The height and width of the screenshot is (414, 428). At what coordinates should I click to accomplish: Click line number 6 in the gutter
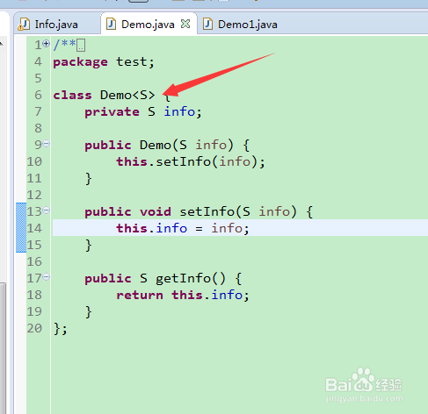click(x=39, y=95)
